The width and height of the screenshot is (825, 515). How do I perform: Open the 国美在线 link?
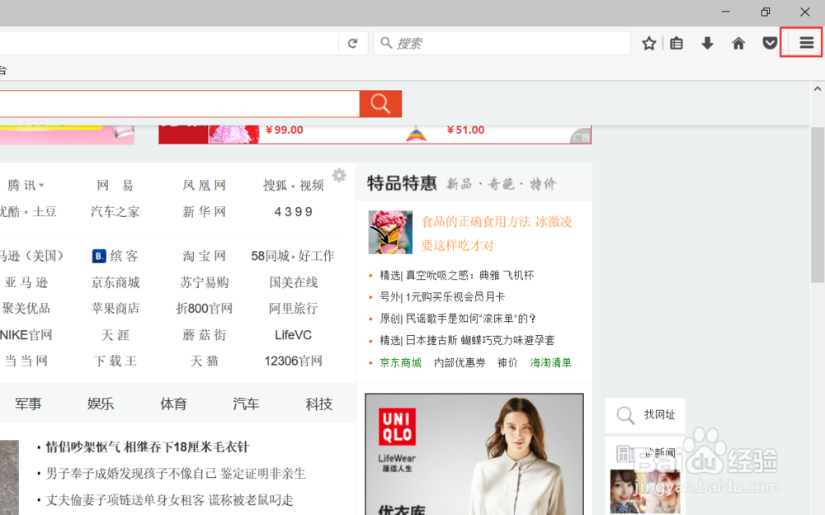(293, 282)
